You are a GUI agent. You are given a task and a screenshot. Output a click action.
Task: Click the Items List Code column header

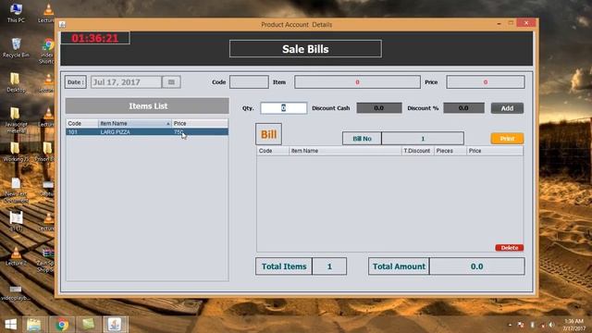(82, 123)
